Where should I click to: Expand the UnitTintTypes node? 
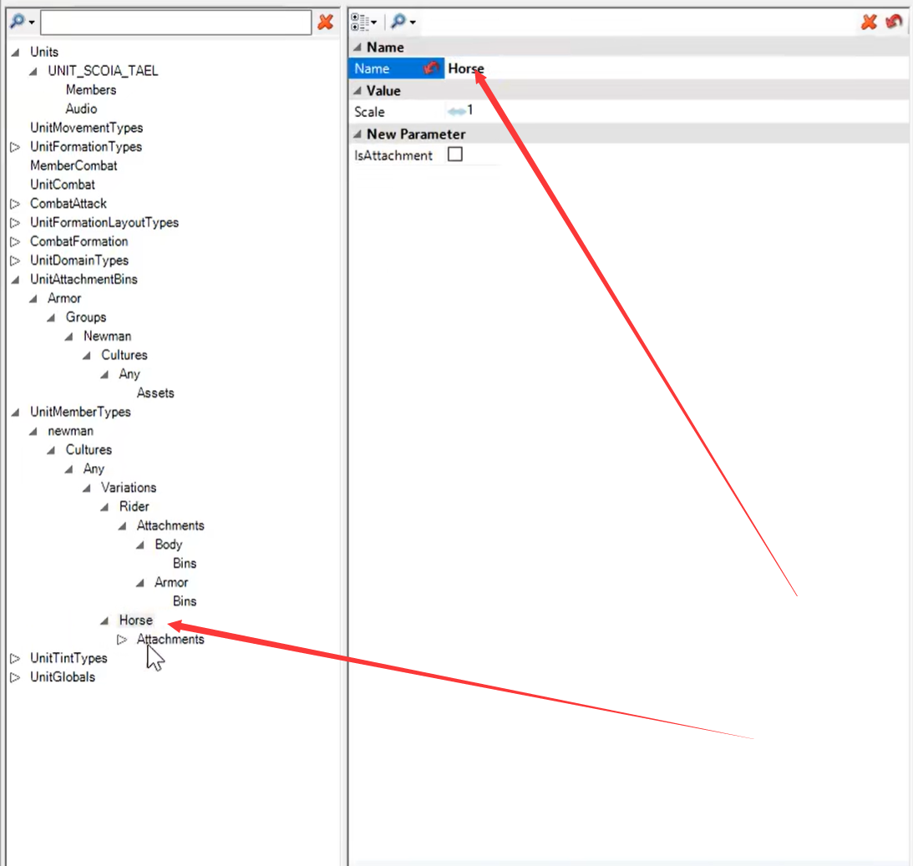click(x=15, y=659)
